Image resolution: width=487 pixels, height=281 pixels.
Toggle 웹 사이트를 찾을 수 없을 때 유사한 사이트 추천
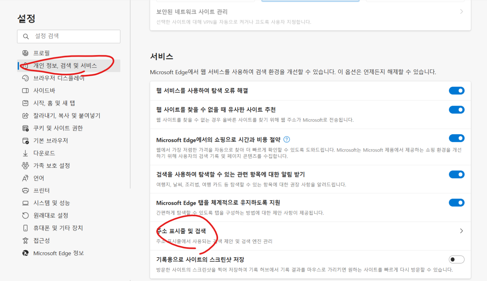tap(457, 110)
